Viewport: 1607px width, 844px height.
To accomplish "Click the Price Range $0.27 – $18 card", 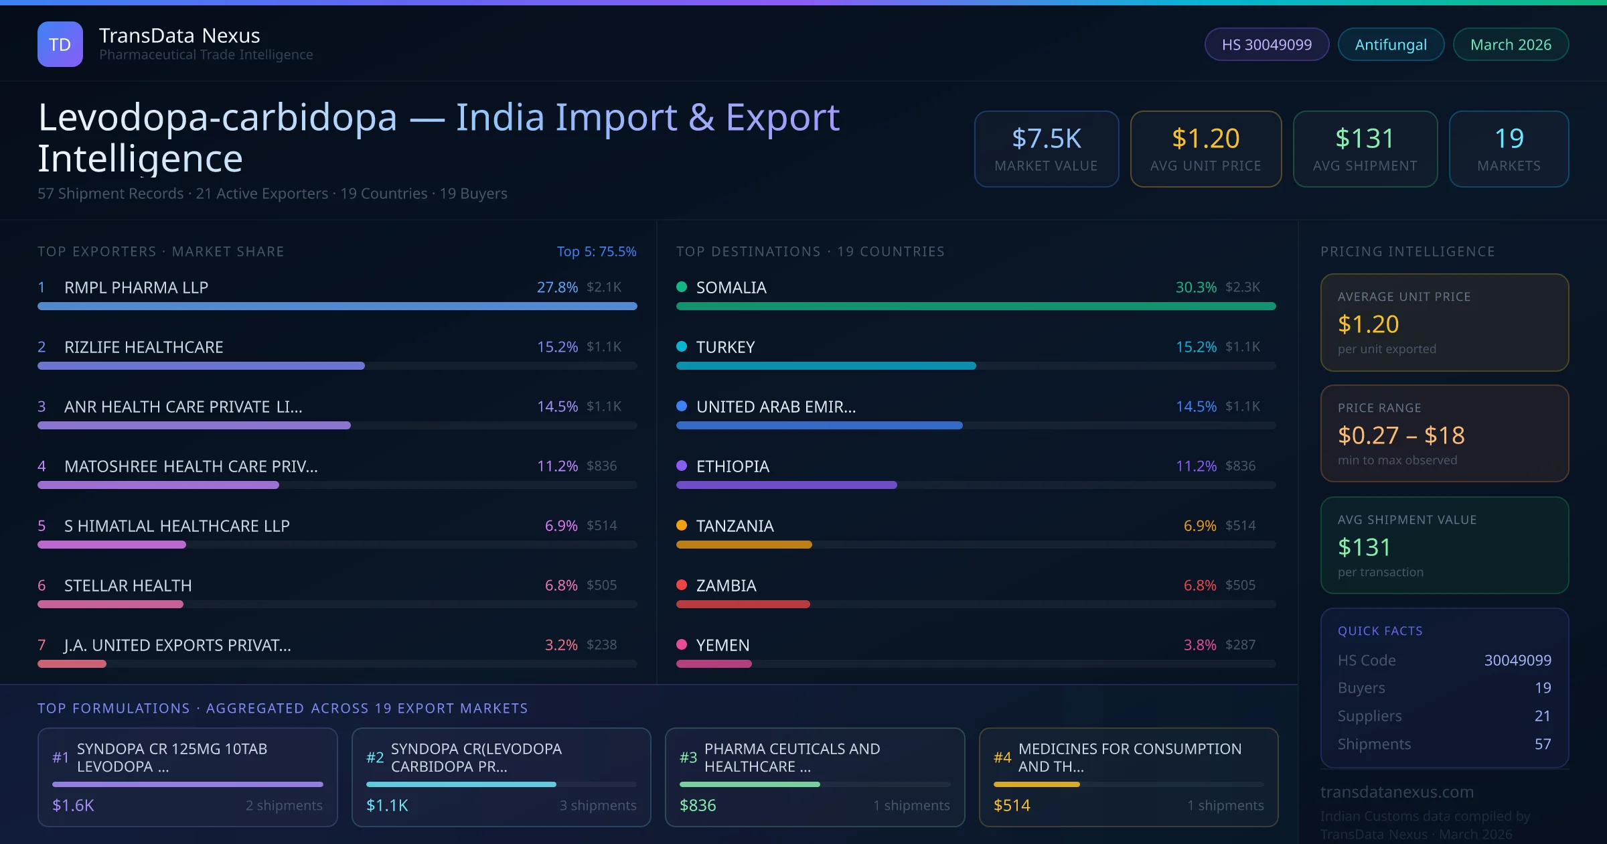I will coord(1444,433).
